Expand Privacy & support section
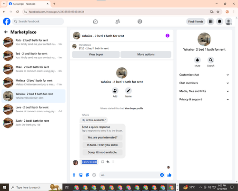 click(x=204, y=99)
